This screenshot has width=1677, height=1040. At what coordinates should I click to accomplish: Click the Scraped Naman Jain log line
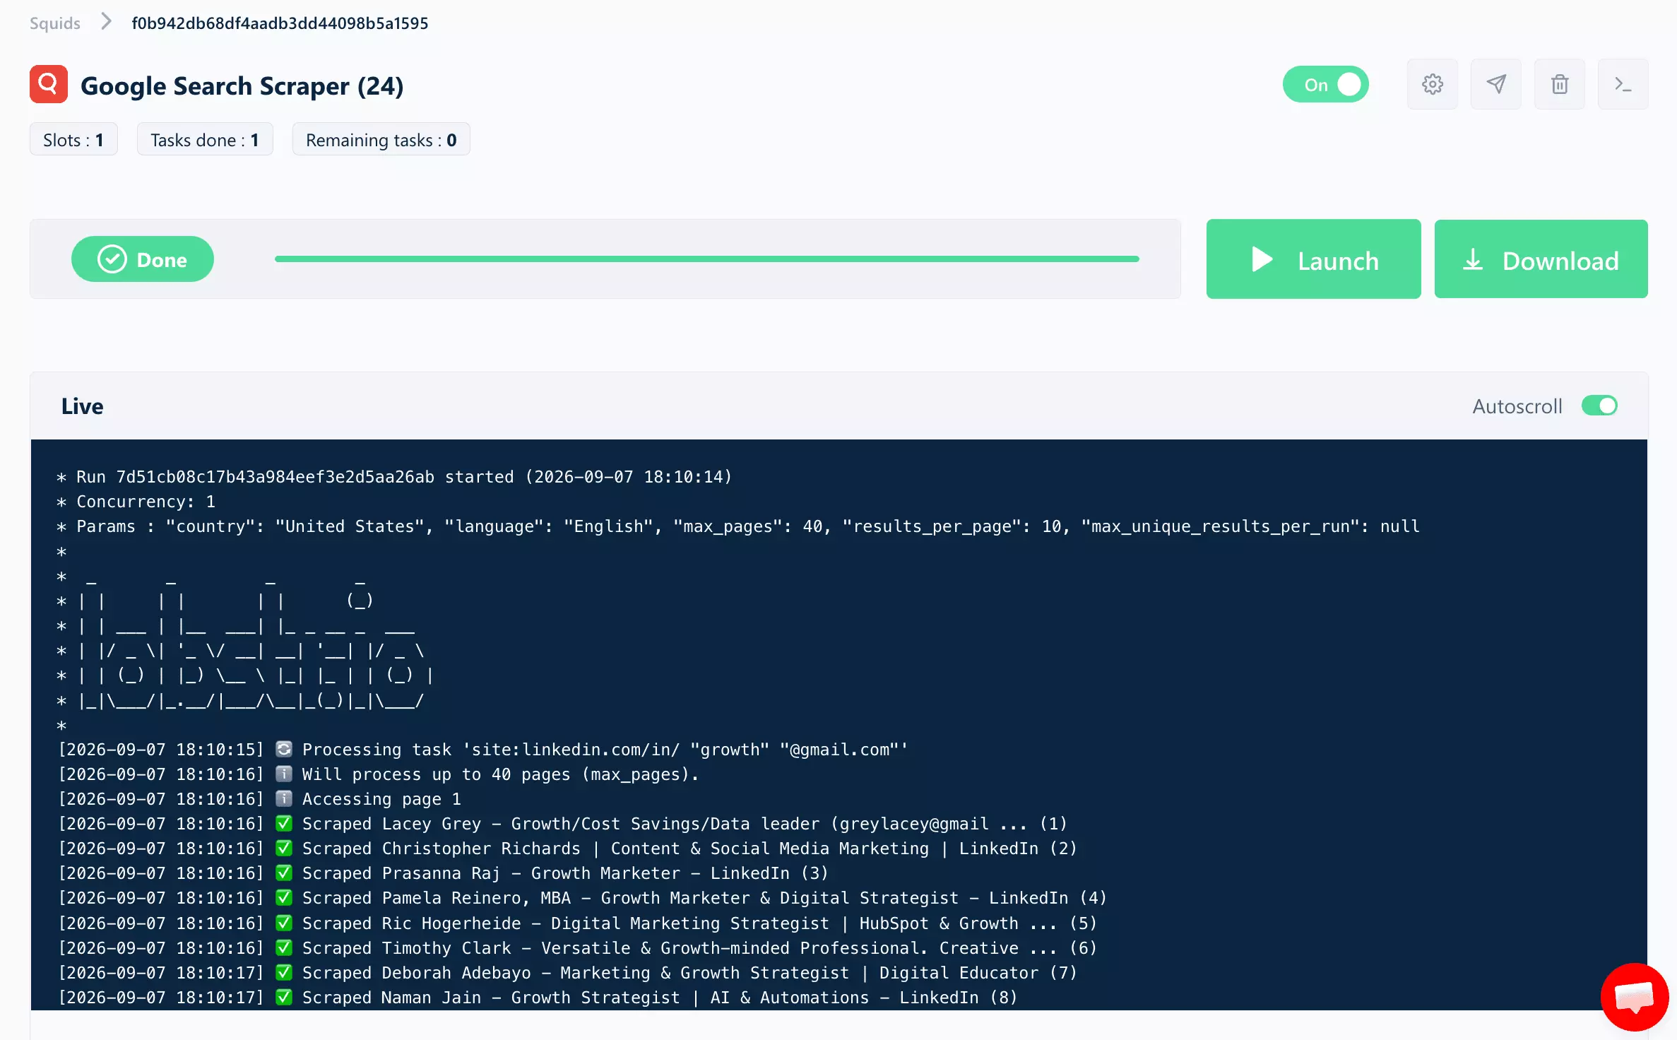click(x=538, y=998)
